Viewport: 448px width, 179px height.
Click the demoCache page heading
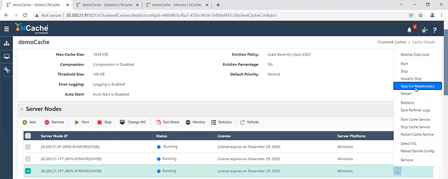34,42
